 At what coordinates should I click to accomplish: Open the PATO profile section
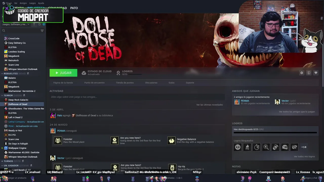(x=74, y=8)
